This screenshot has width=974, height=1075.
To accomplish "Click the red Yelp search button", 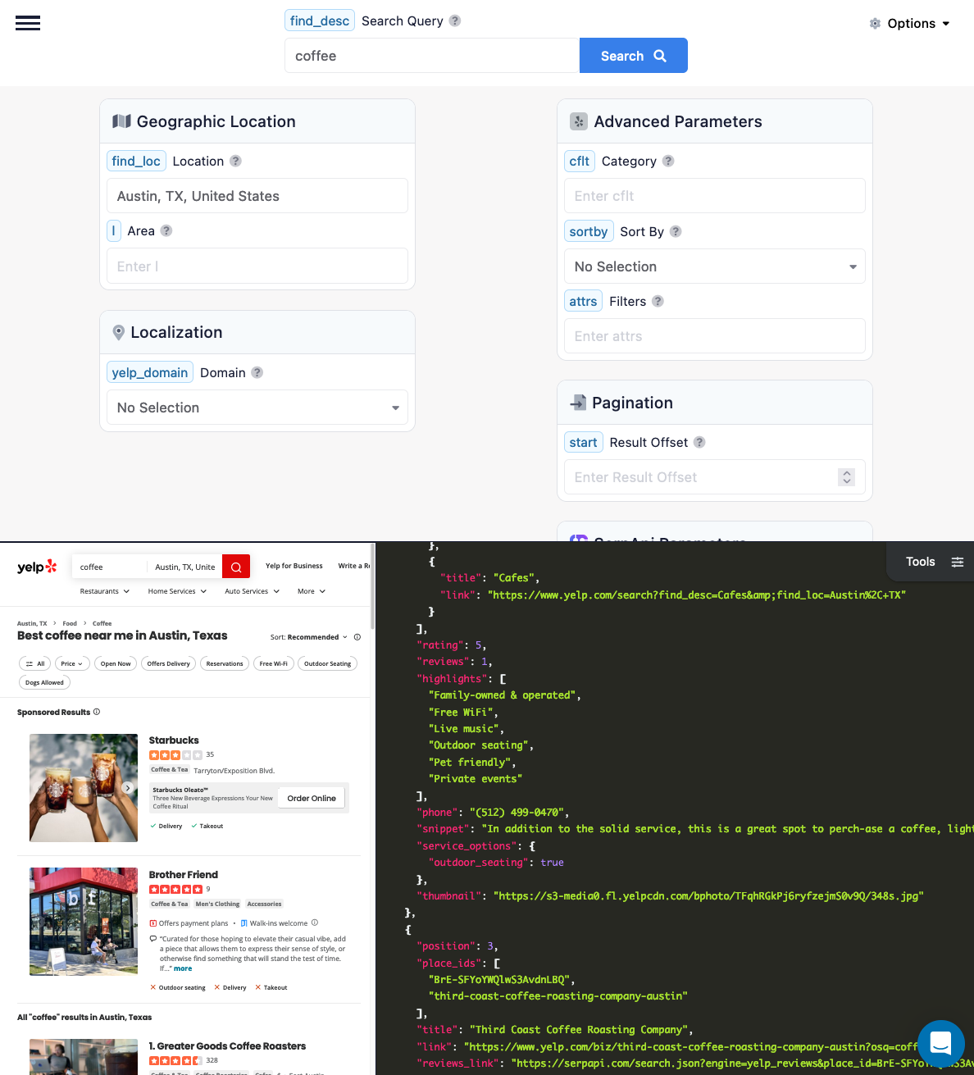I will point(235,567).
